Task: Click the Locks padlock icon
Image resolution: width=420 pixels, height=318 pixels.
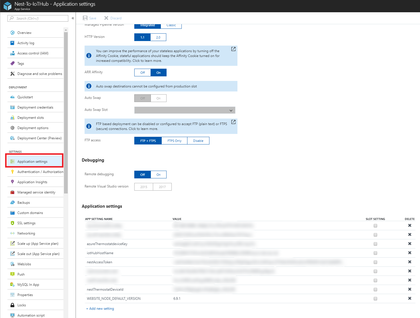Action: pyautogui.click(x=12, y=305)
